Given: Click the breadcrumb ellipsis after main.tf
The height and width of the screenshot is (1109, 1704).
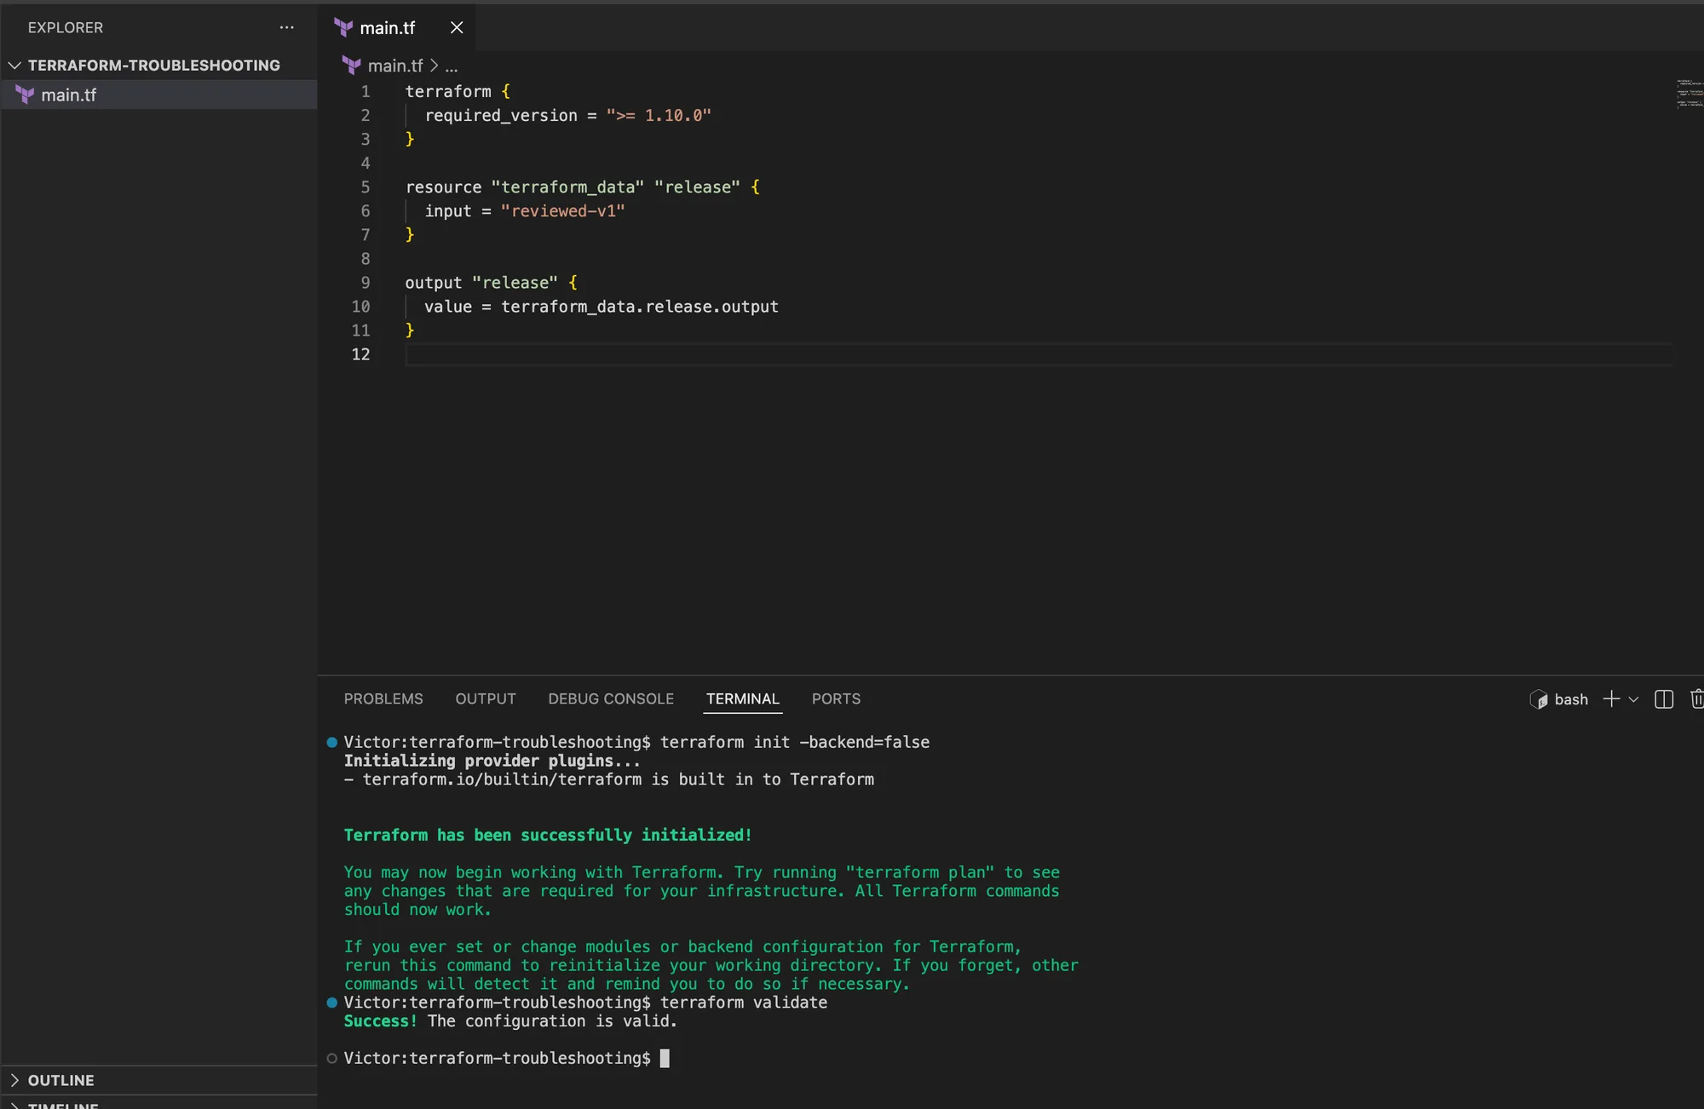Looking at the screenshot, I should [x=452, y=66].
